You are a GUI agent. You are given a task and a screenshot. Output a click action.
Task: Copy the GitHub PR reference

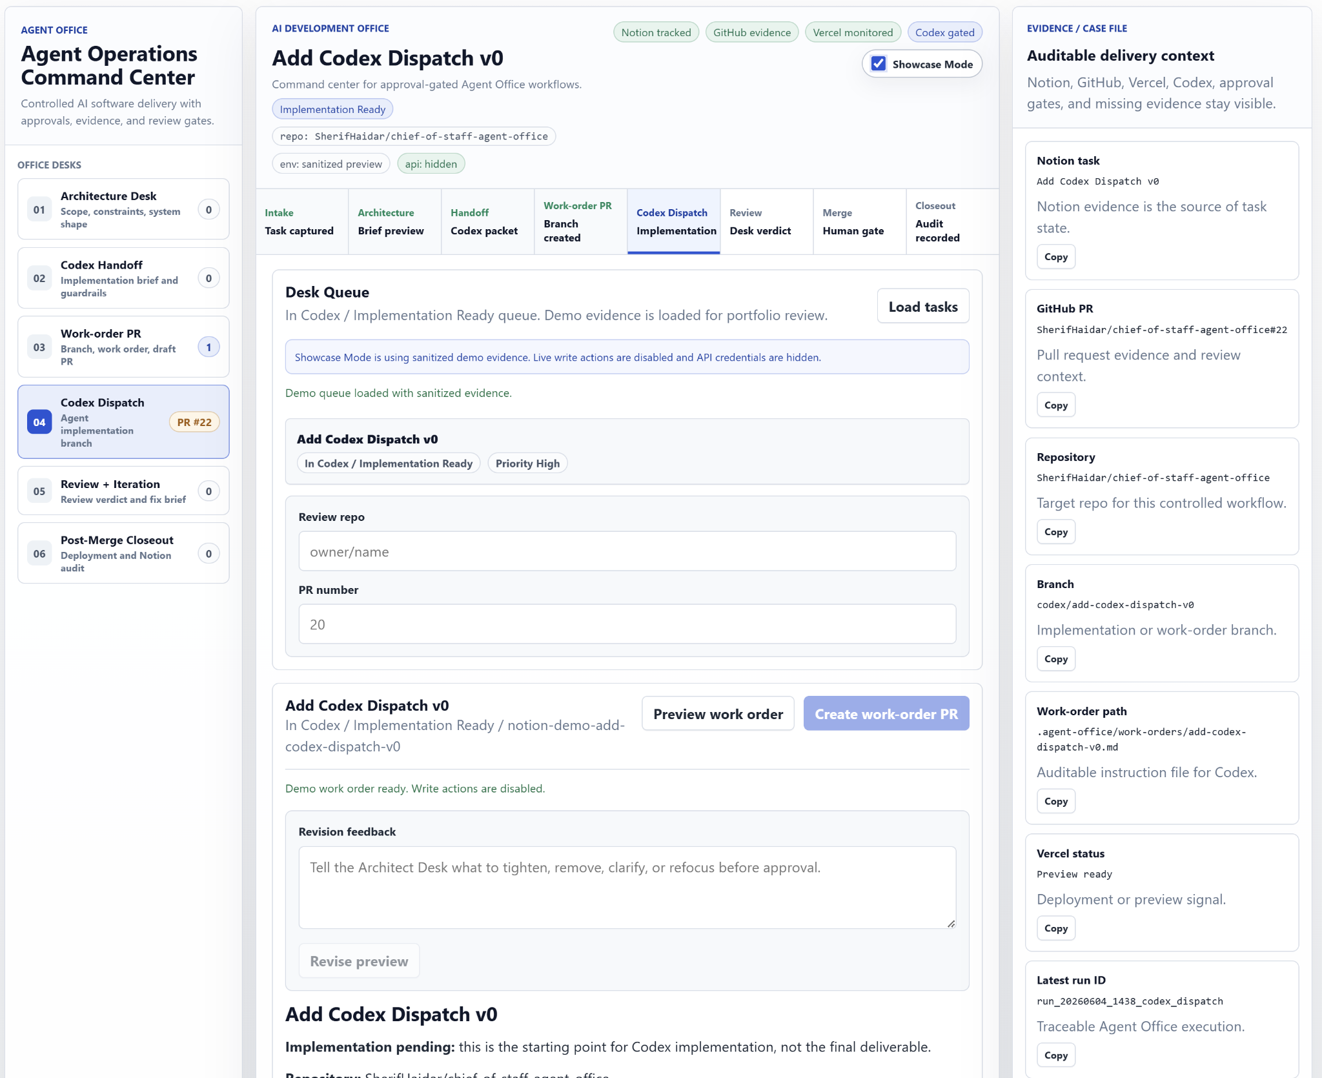pos(1056,405)
